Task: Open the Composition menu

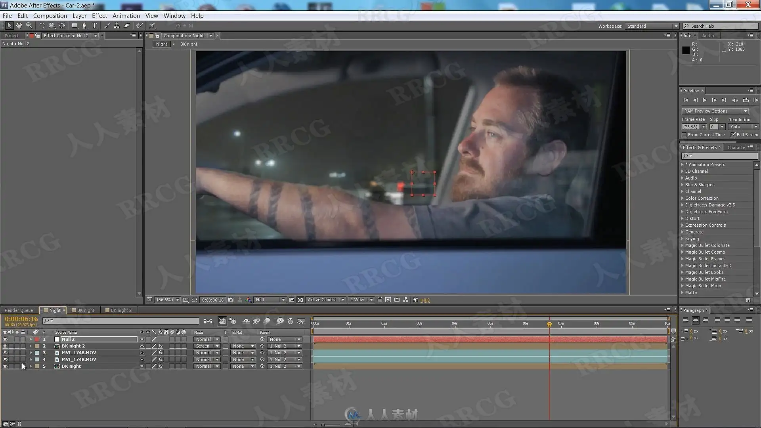Action: [x=50, y=16]
